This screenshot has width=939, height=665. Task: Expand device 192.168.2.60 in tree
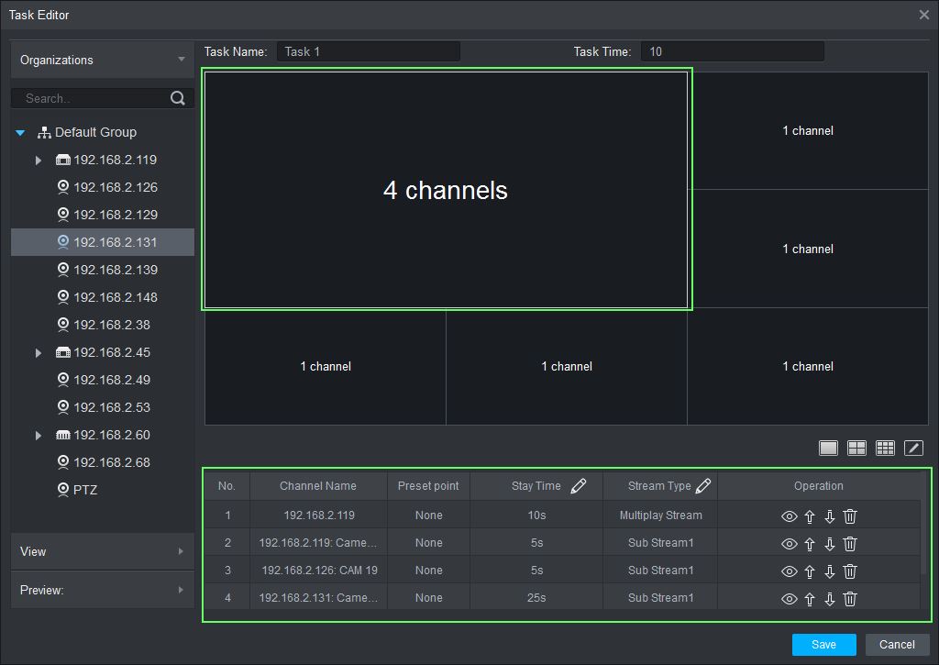[39, 436]
